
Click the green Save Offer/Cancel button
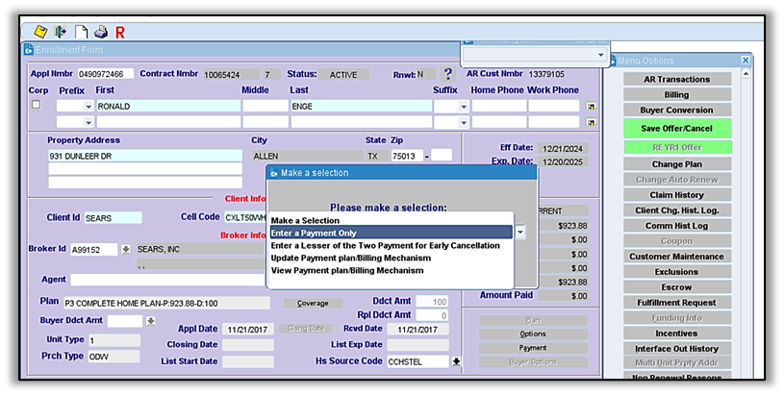tap(676, 128)
